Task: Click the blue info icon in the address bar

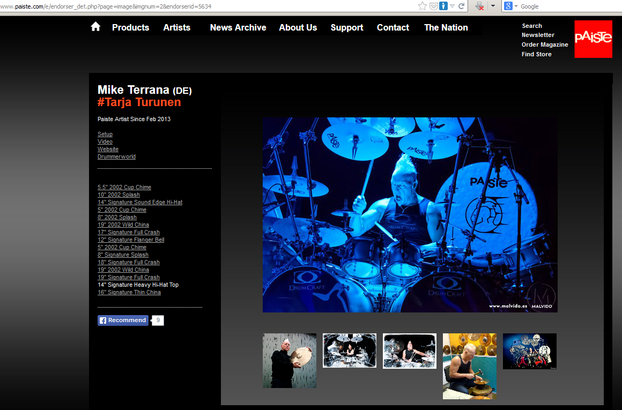Action: click(443, 6)
